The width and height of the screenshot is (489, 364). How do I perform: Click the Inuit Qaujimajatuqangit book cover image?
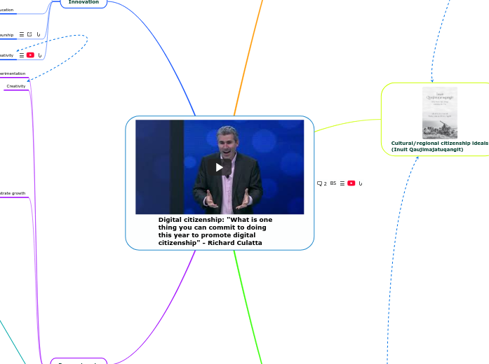point(440,113)
